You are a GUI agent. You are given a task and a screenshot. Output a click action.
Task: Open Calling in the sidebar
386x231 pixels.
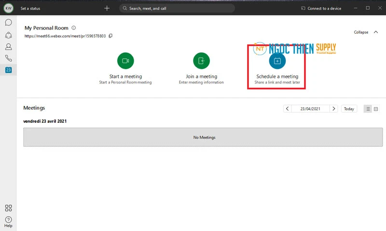8,58
